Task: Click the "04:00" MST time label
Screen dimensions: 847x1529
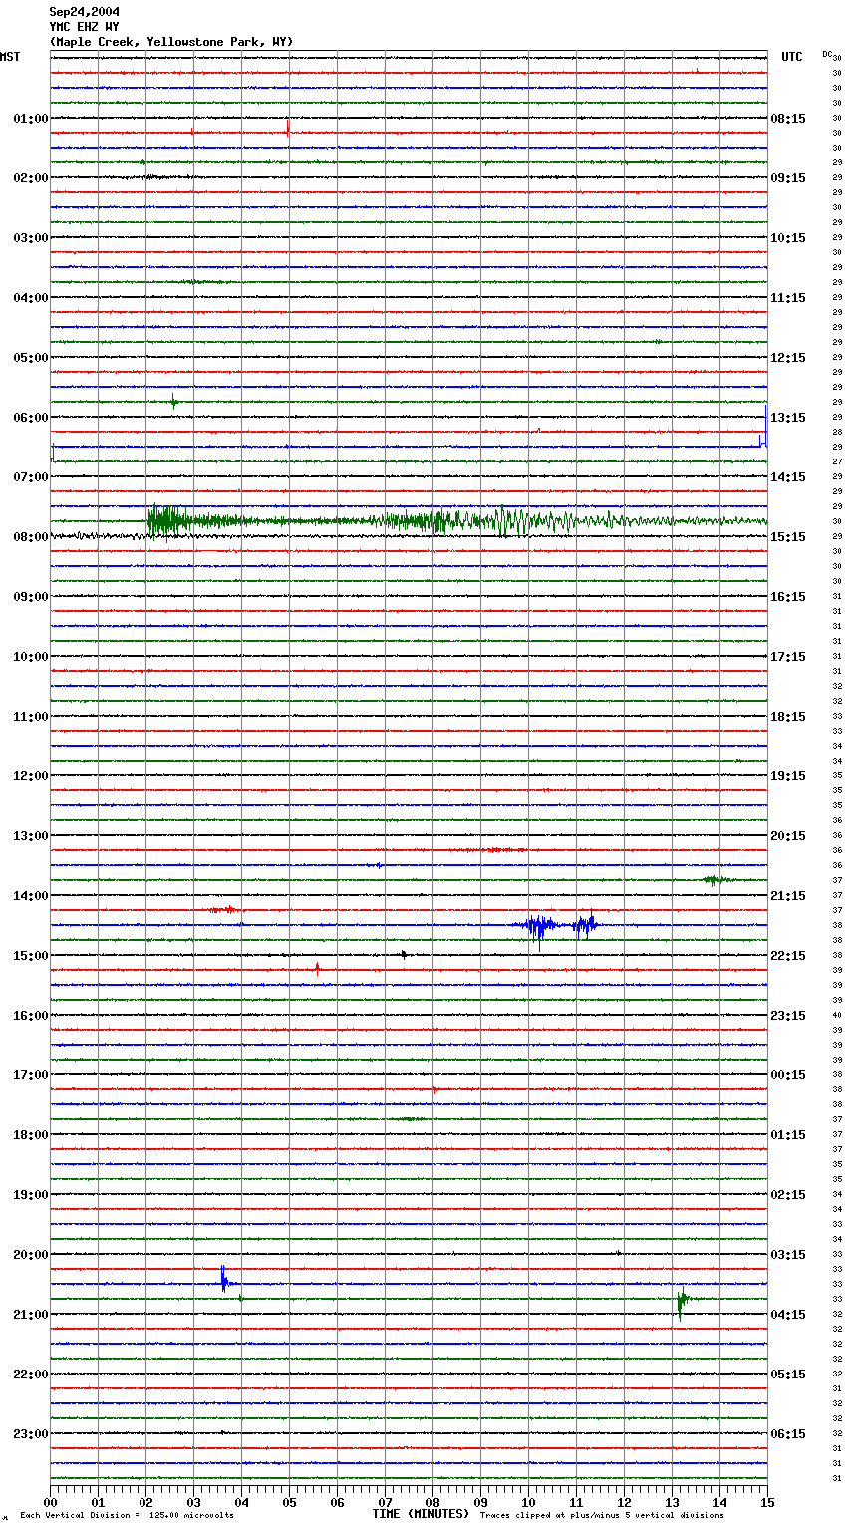Action: coord(31,298)
